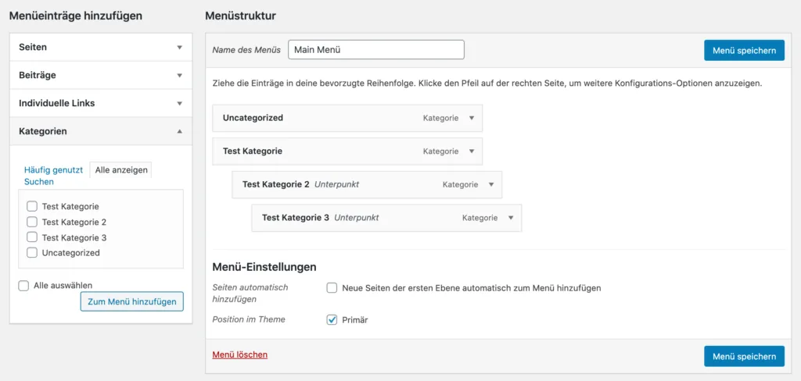Enable Neue Seiten automatisch hinzufügen checkbox
The height and width of the screenshot is (381, 801).
(x=332, y=288)
